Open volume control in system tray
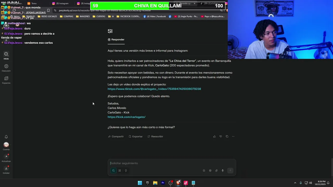This screenshot has height=187, width=333. 310,183
